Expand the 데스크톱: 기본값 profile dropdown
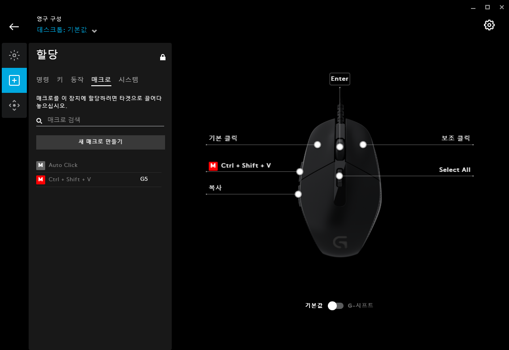 coord(94,31)
